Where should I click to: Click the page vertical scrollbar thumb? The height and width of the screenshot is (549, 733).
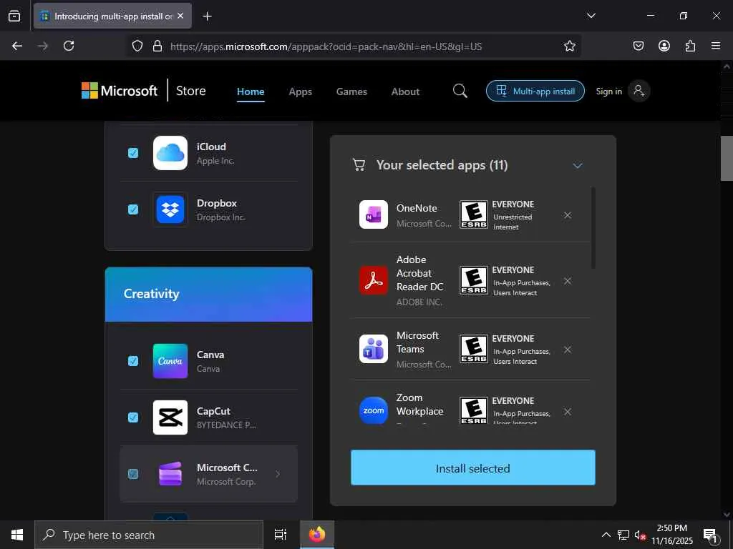[727, 158]
